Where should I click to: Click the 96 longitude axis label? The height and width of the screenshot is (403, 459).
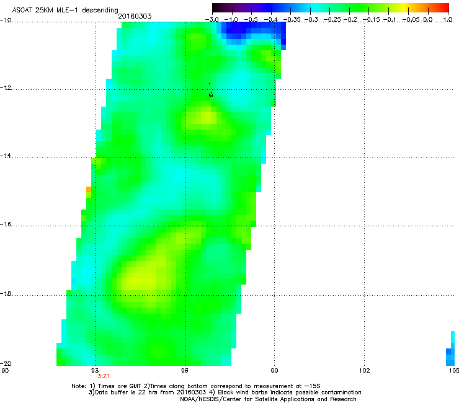tap(184, 371)
